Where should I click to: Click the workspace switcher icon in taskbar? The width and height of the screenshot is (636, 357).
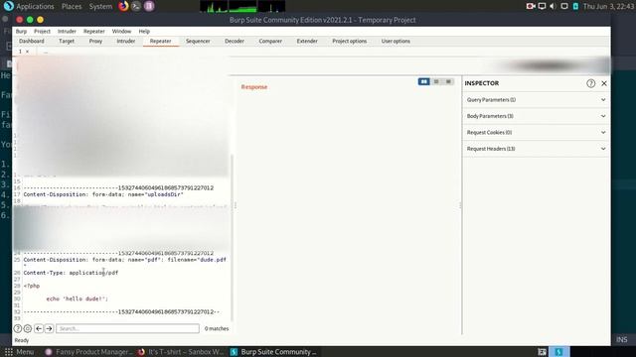pyautogui.click(x=542, y=352)
